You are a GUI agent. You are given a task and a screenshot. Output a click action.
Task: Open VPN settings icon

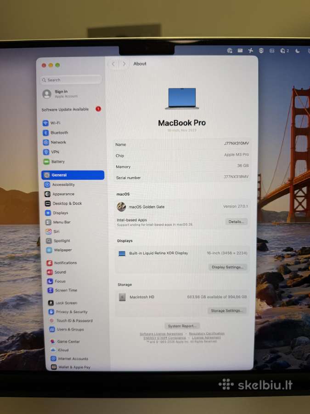pyautogui.click(x=46, y=152)
